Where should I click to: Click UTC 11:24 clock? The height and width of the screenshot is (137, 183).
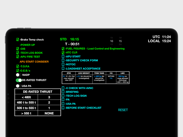click(x=162, y=37)
